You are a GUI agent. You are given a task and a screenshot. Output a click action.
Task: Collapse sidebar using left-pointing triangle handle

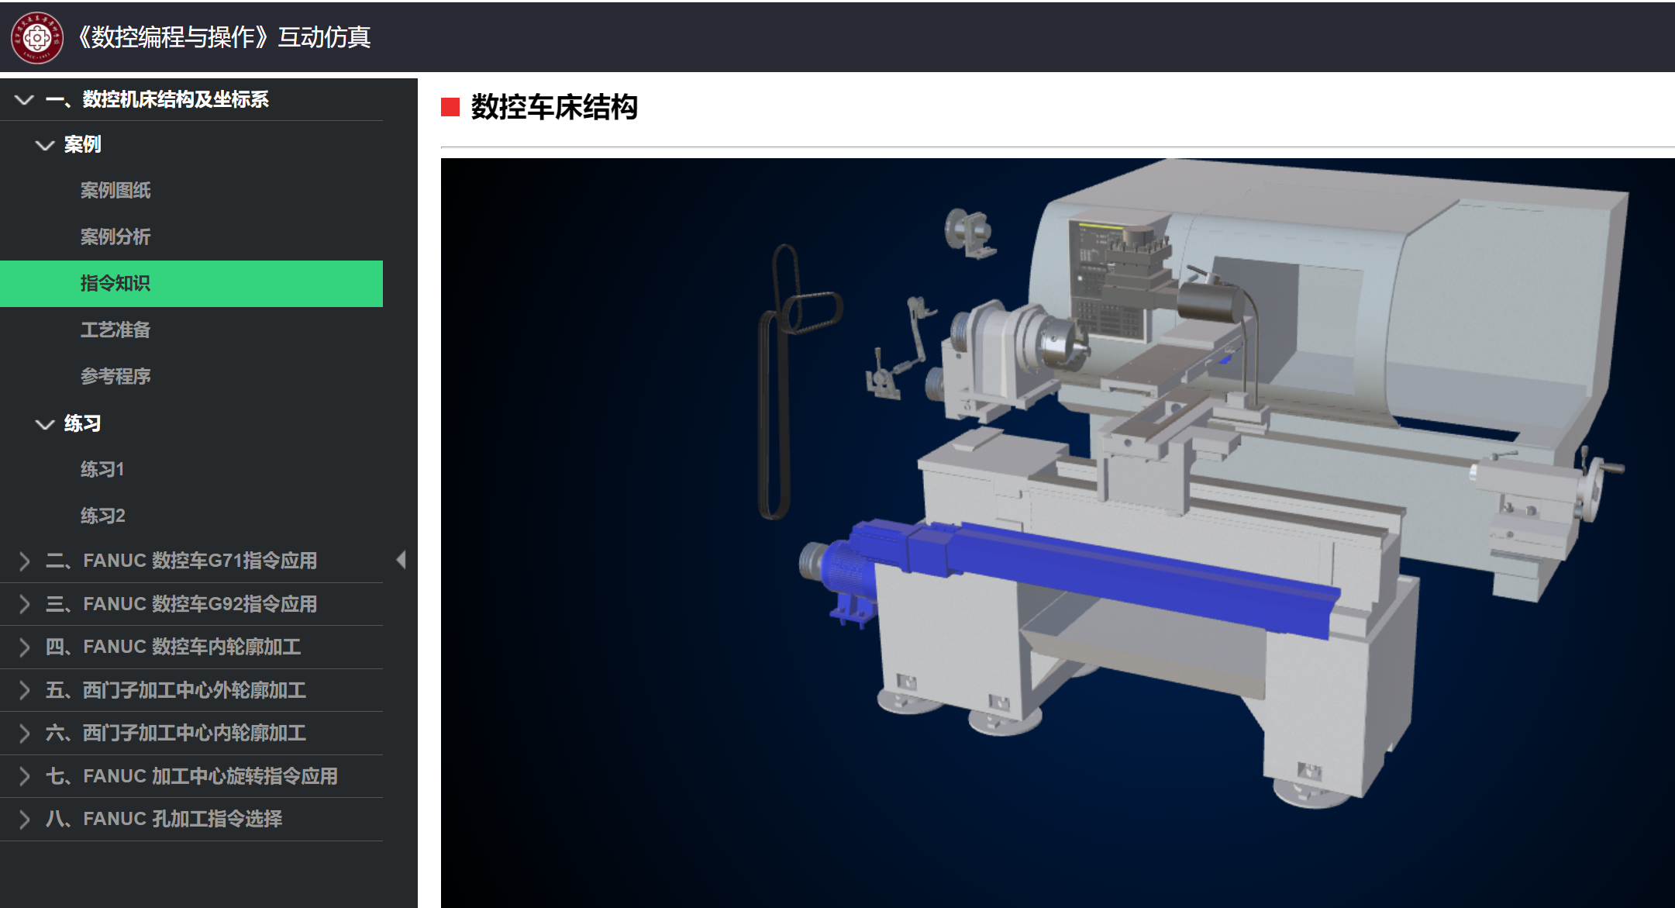(x=401, y=560)
